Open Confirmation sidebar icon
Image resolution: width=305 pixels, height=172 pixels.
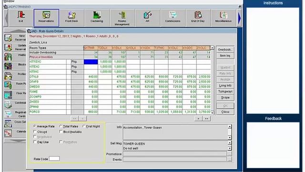pos(8,104)
